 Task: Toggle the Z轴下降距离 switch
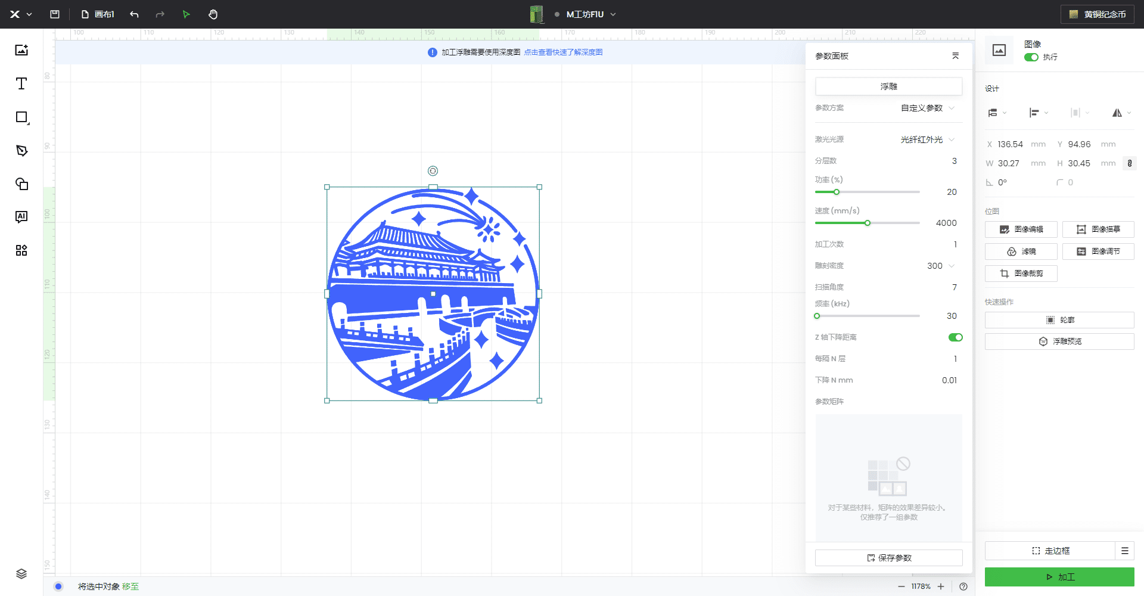point(955,337)
